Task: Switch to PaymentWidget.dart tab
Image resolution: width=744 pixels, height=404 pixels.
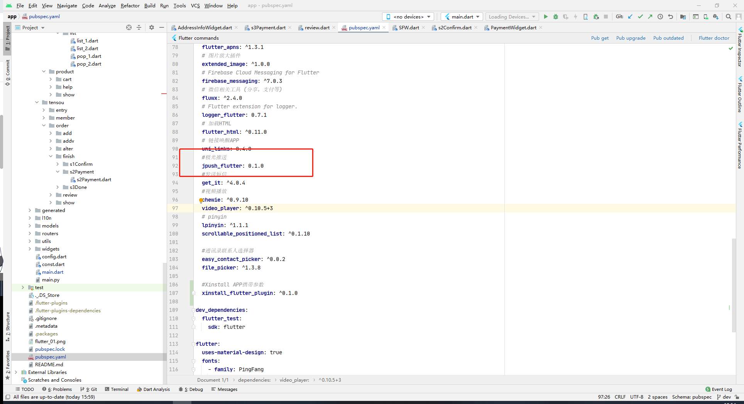Action: [x=513, y=27]
